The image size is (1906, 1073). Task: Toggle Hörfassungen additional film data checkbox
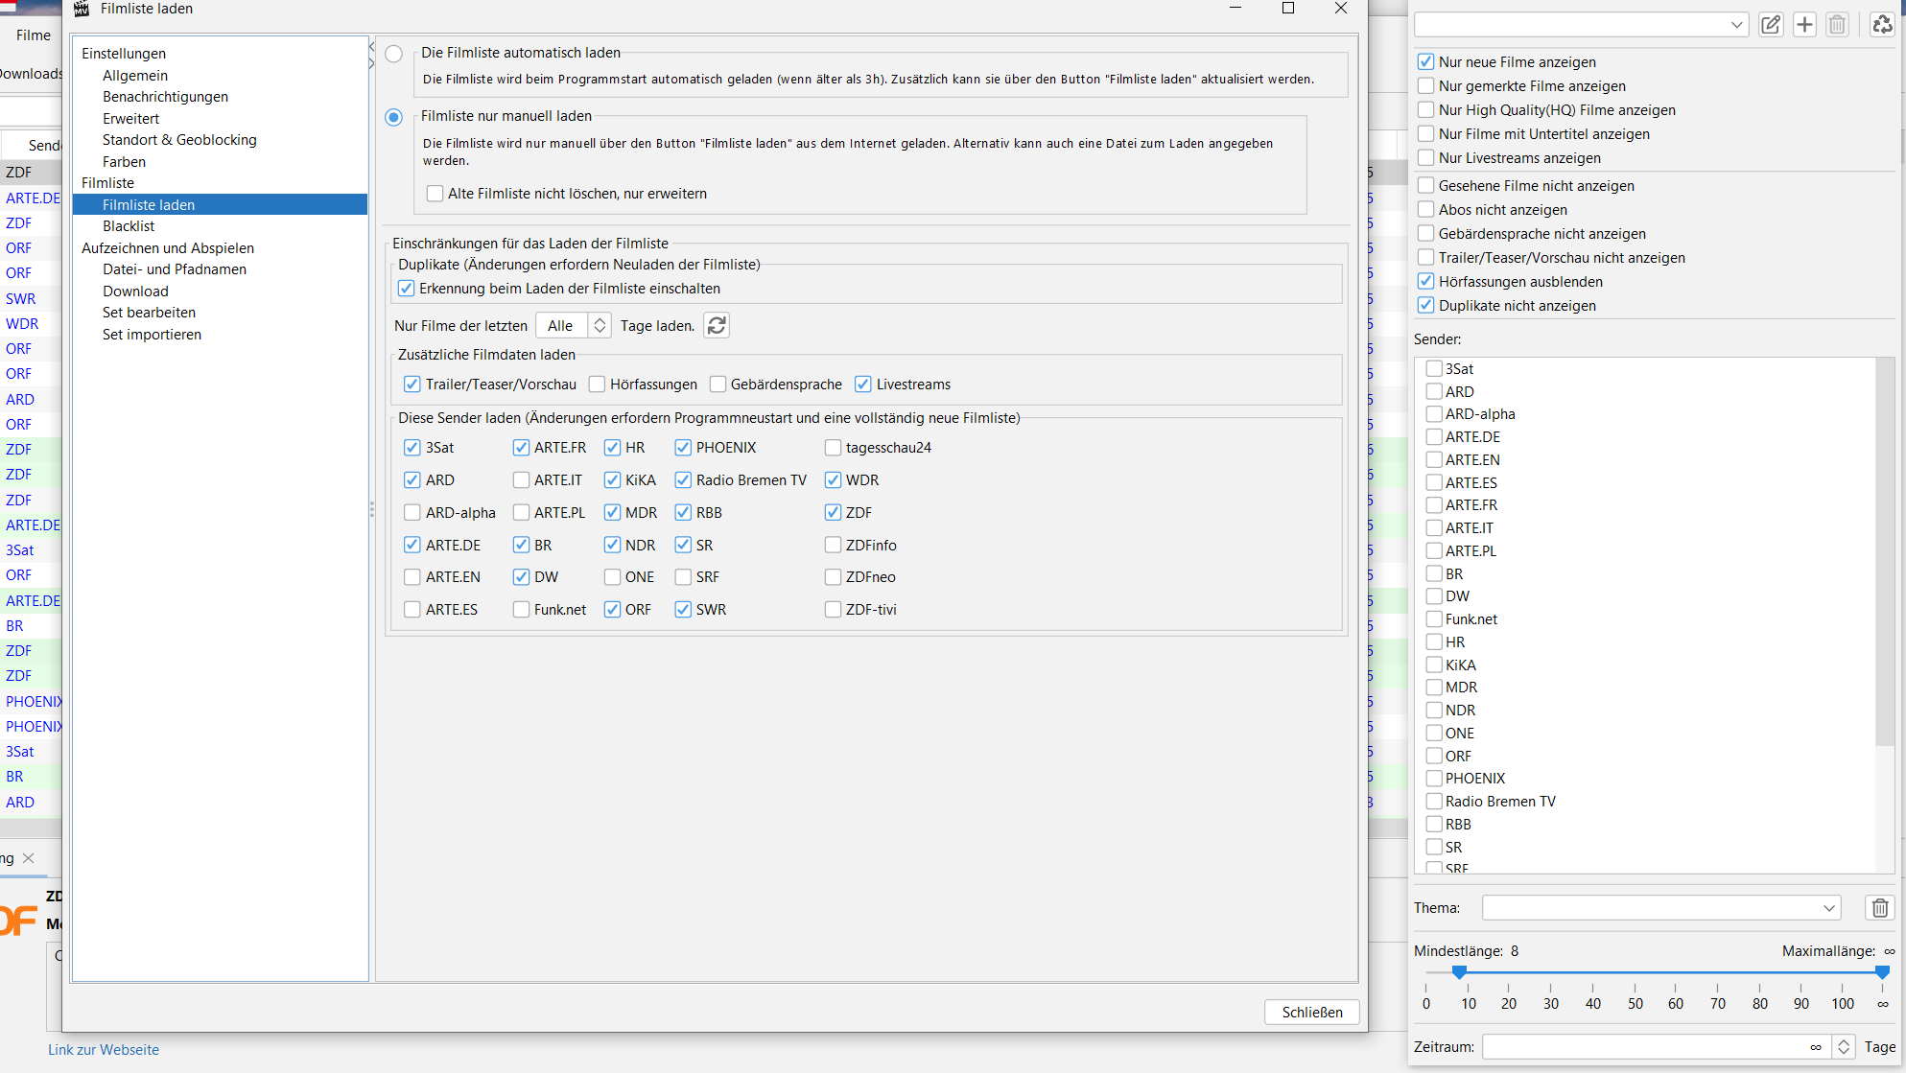click(597, 385)
